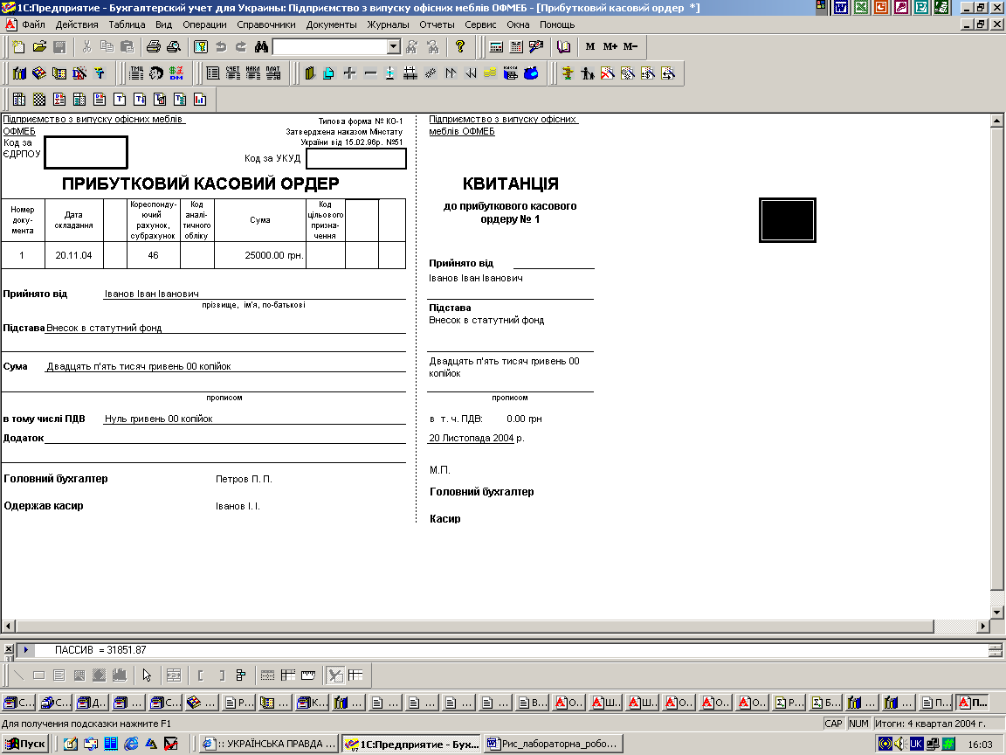The image size is (1006, 755).
Task: Click the horizontal scrollbar left arrow
Action: click(x=8, y=626)
